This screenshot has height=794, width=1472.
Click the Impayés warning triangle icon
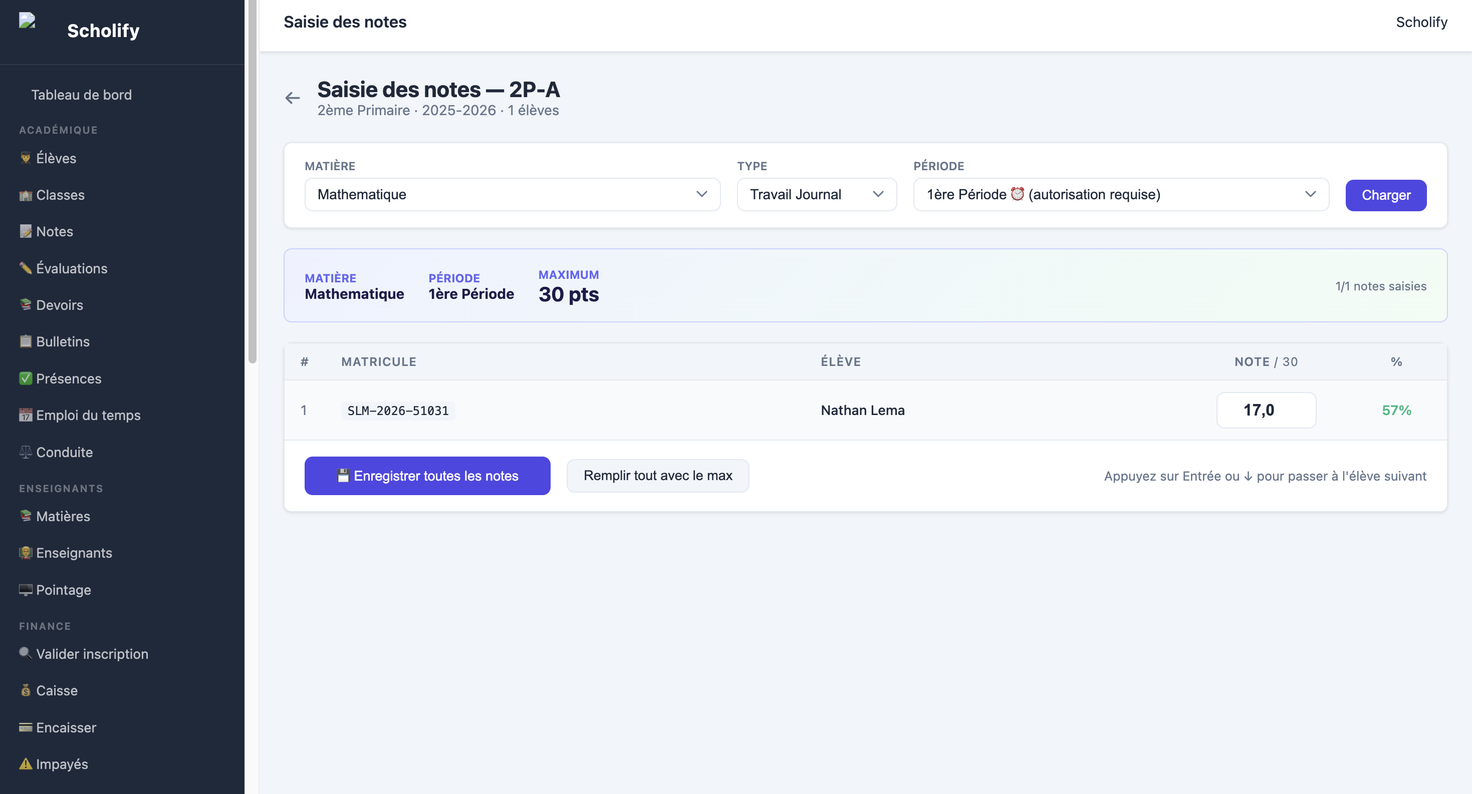point(26,764)
